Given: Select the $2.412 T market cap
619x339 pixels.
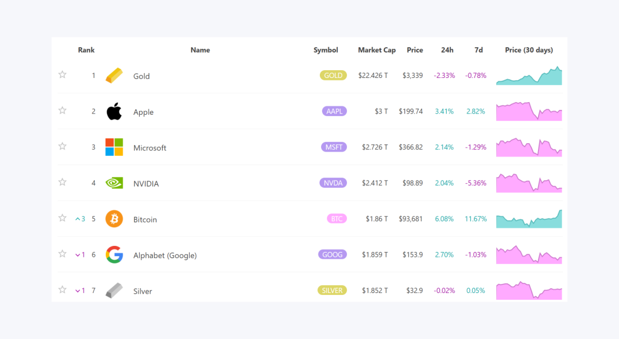Looking at the screenshot, I should point(375,183).
